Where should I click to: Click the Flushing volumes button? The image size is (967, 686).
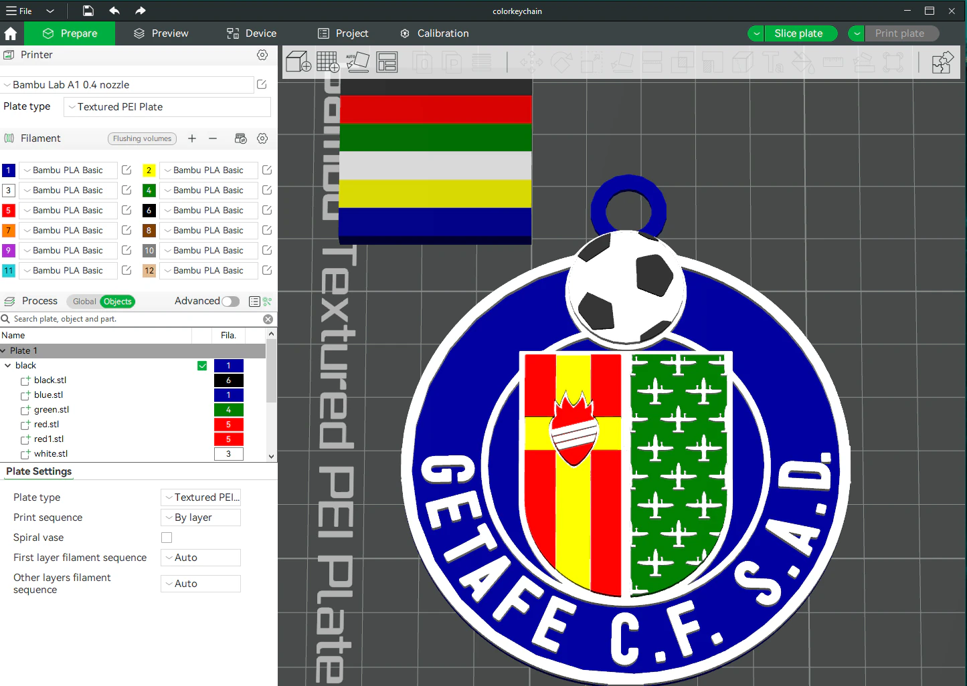point(142,138)
